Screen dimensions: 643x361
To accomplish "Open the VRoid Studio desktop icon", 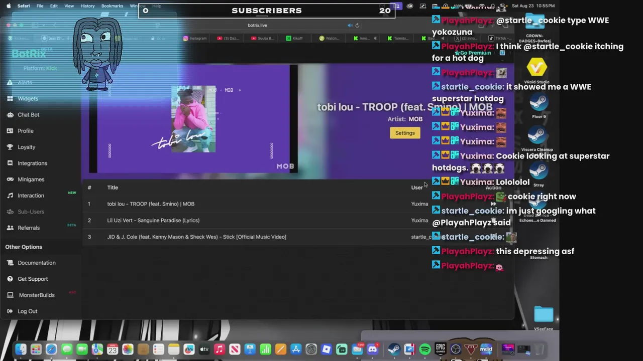I will [537, 71].
